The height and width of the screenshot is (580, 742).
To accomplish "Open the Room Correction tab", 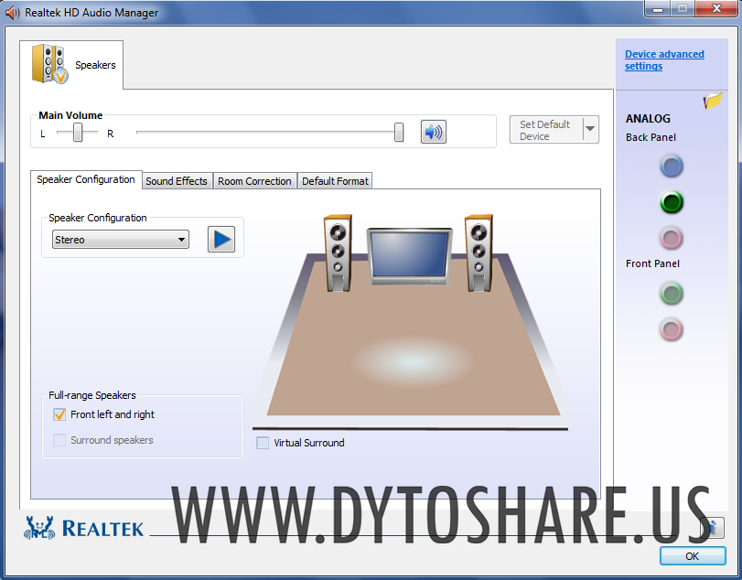I will click(254, 180).
